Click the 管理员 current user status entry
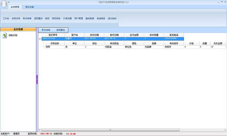This screenshot has width=227, height=136. [x=16, y=134]
